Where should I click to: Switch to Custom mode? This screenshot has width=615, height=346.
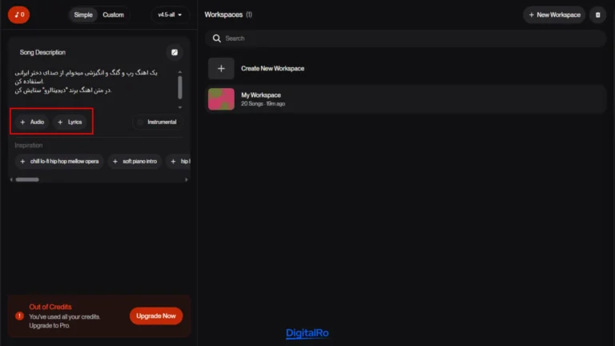click(114, 14)
